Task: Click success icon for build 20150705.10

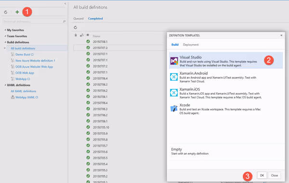Action: point(88,127)
